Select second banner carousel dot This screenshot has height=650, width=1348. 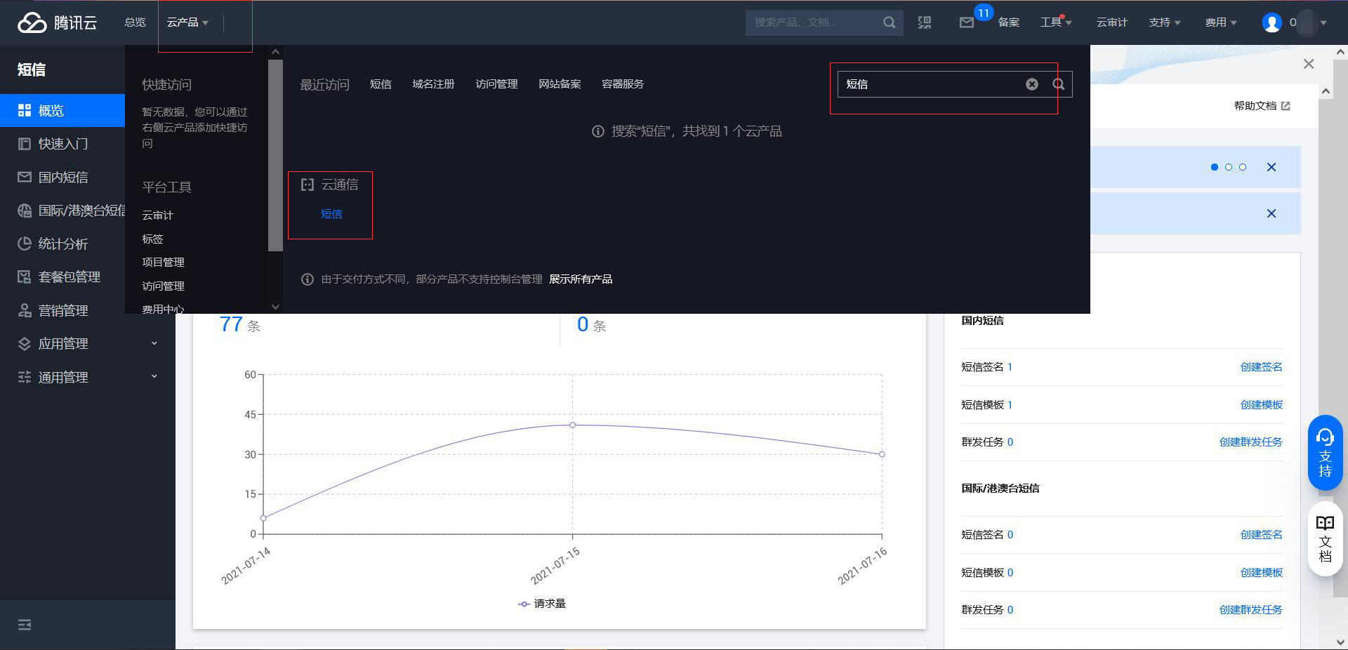click(1229, 167)
